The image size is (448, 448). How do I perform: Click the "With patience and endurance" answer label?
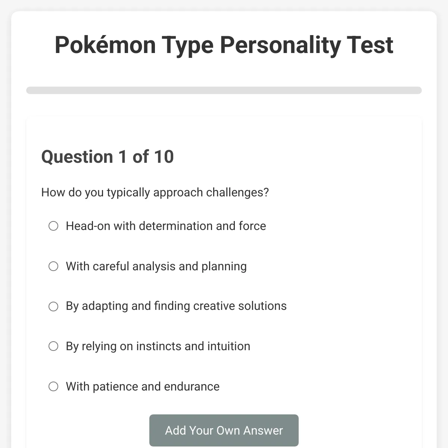pyautogui.click(x=143, y=387)
